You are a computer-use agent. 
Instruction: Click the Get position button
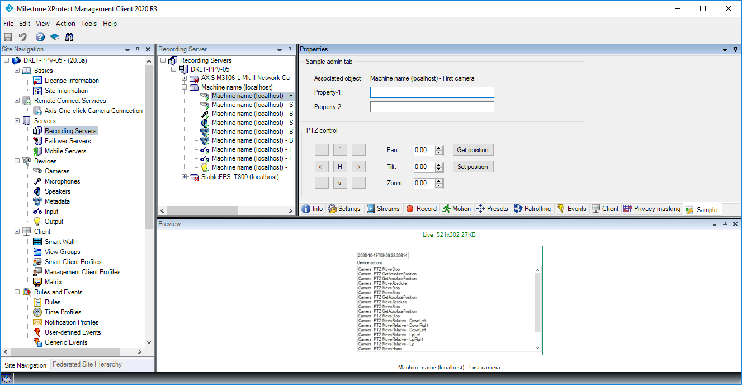pyautogui.click(x=473, y=150)
